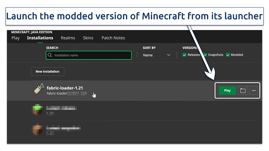Screen dimensions: 269x151
Task: Click the warning triangle on fabric-loader icon
Action: pos(42,85)
